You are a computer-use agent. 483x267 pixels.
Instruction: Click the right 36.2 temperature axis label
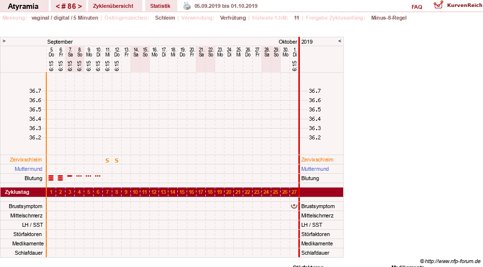315,137
